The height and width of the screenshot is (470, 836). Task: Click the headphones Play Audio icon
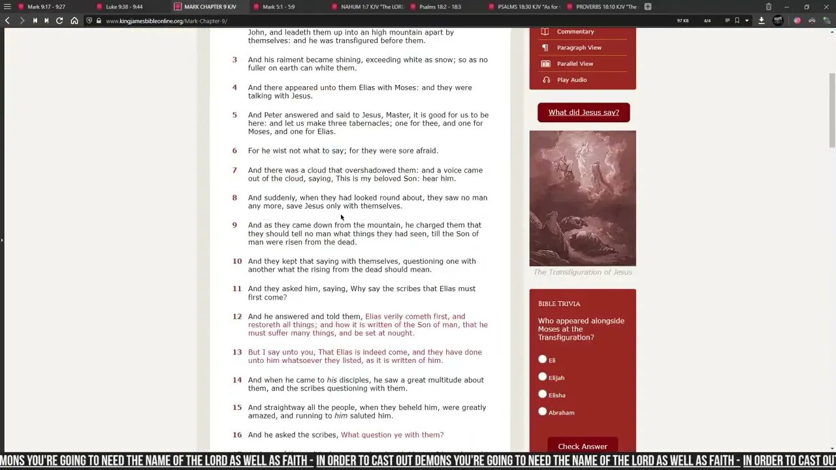tap(546, 80)
